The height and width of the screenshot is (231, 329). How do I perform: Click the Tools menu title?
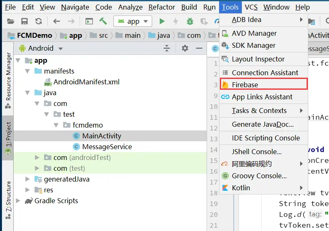pyautogui.click(x=230, y=7)
